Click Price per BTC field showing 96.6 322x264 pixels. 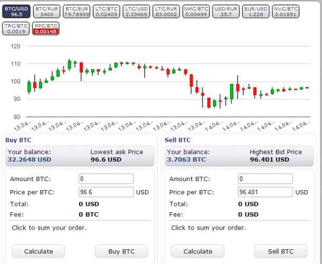click(x=106, y=192)
